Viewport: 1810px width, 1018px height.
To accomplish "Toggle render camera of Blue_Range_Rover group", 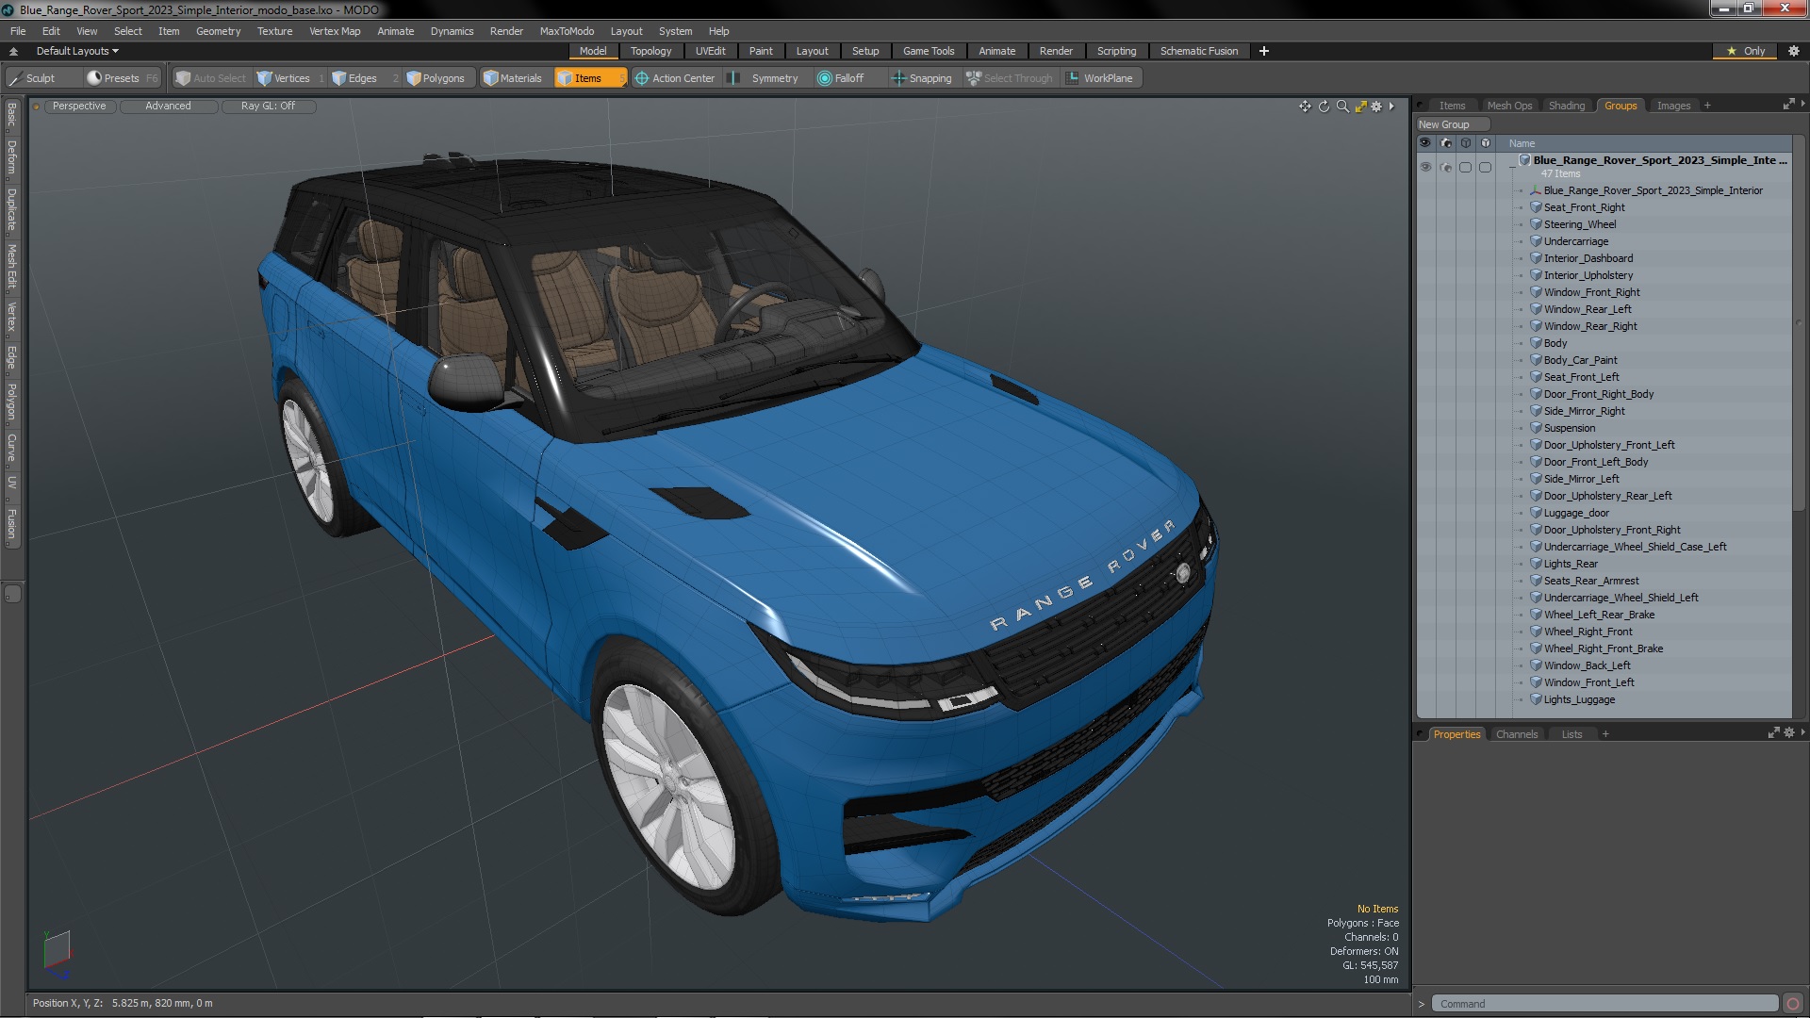I will pyautogui.click(x=1446, y=167).
